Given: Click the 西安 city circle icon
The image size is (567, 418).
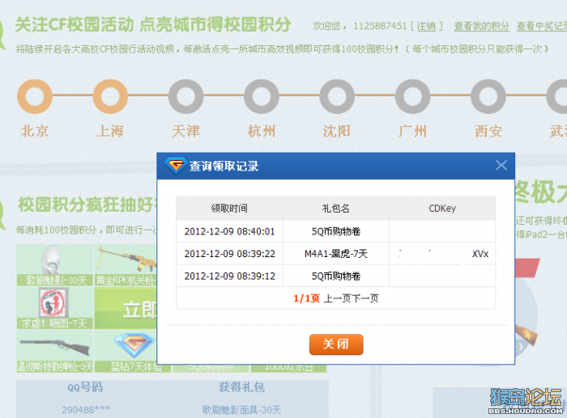Looking at the screenshot, I should click(x=488, y=96).
